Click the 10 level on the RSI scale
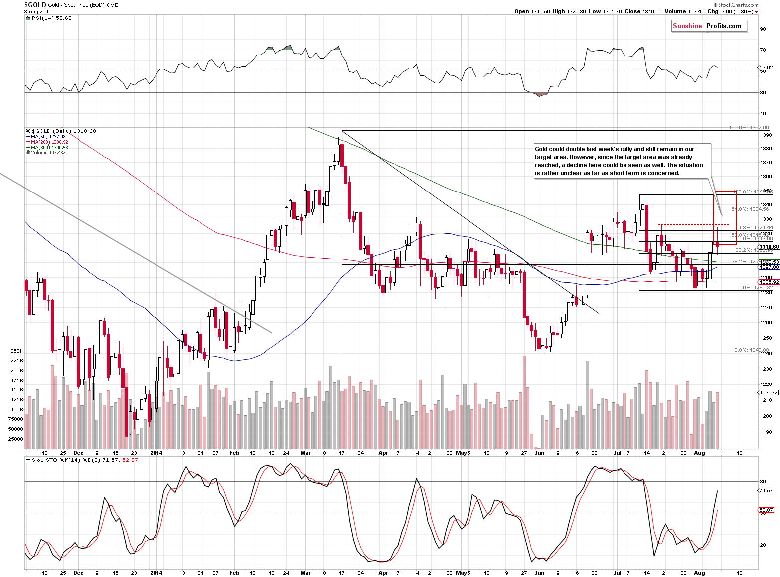Viewport: 780px width, 577px height. [763, 114]
